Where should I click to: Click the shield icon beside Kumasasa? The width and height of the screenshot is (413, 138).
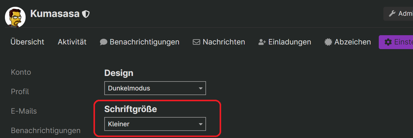(x=86, y=14)
